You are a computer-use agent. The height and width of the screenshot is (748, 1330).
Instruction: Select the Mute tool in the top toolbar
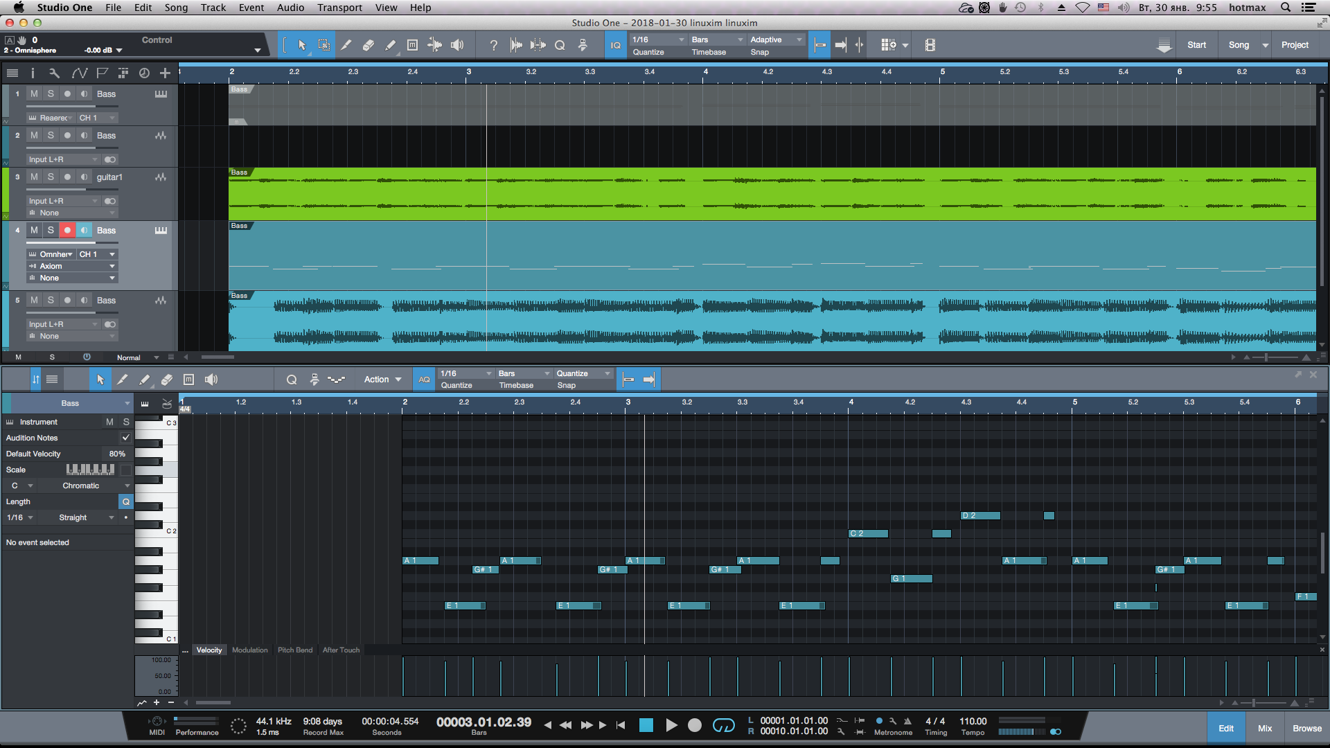coord(412,45)
